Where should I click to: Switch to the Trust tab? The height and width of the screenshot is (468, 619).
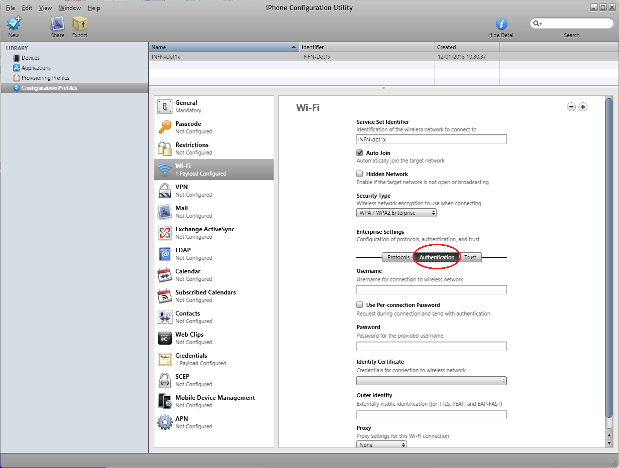470,257
